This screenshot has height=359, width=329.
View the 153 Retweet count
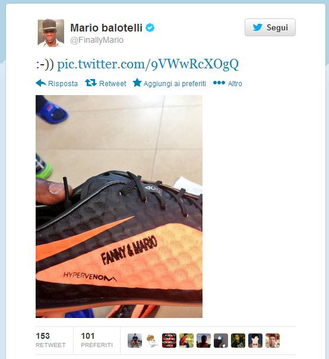51,340
